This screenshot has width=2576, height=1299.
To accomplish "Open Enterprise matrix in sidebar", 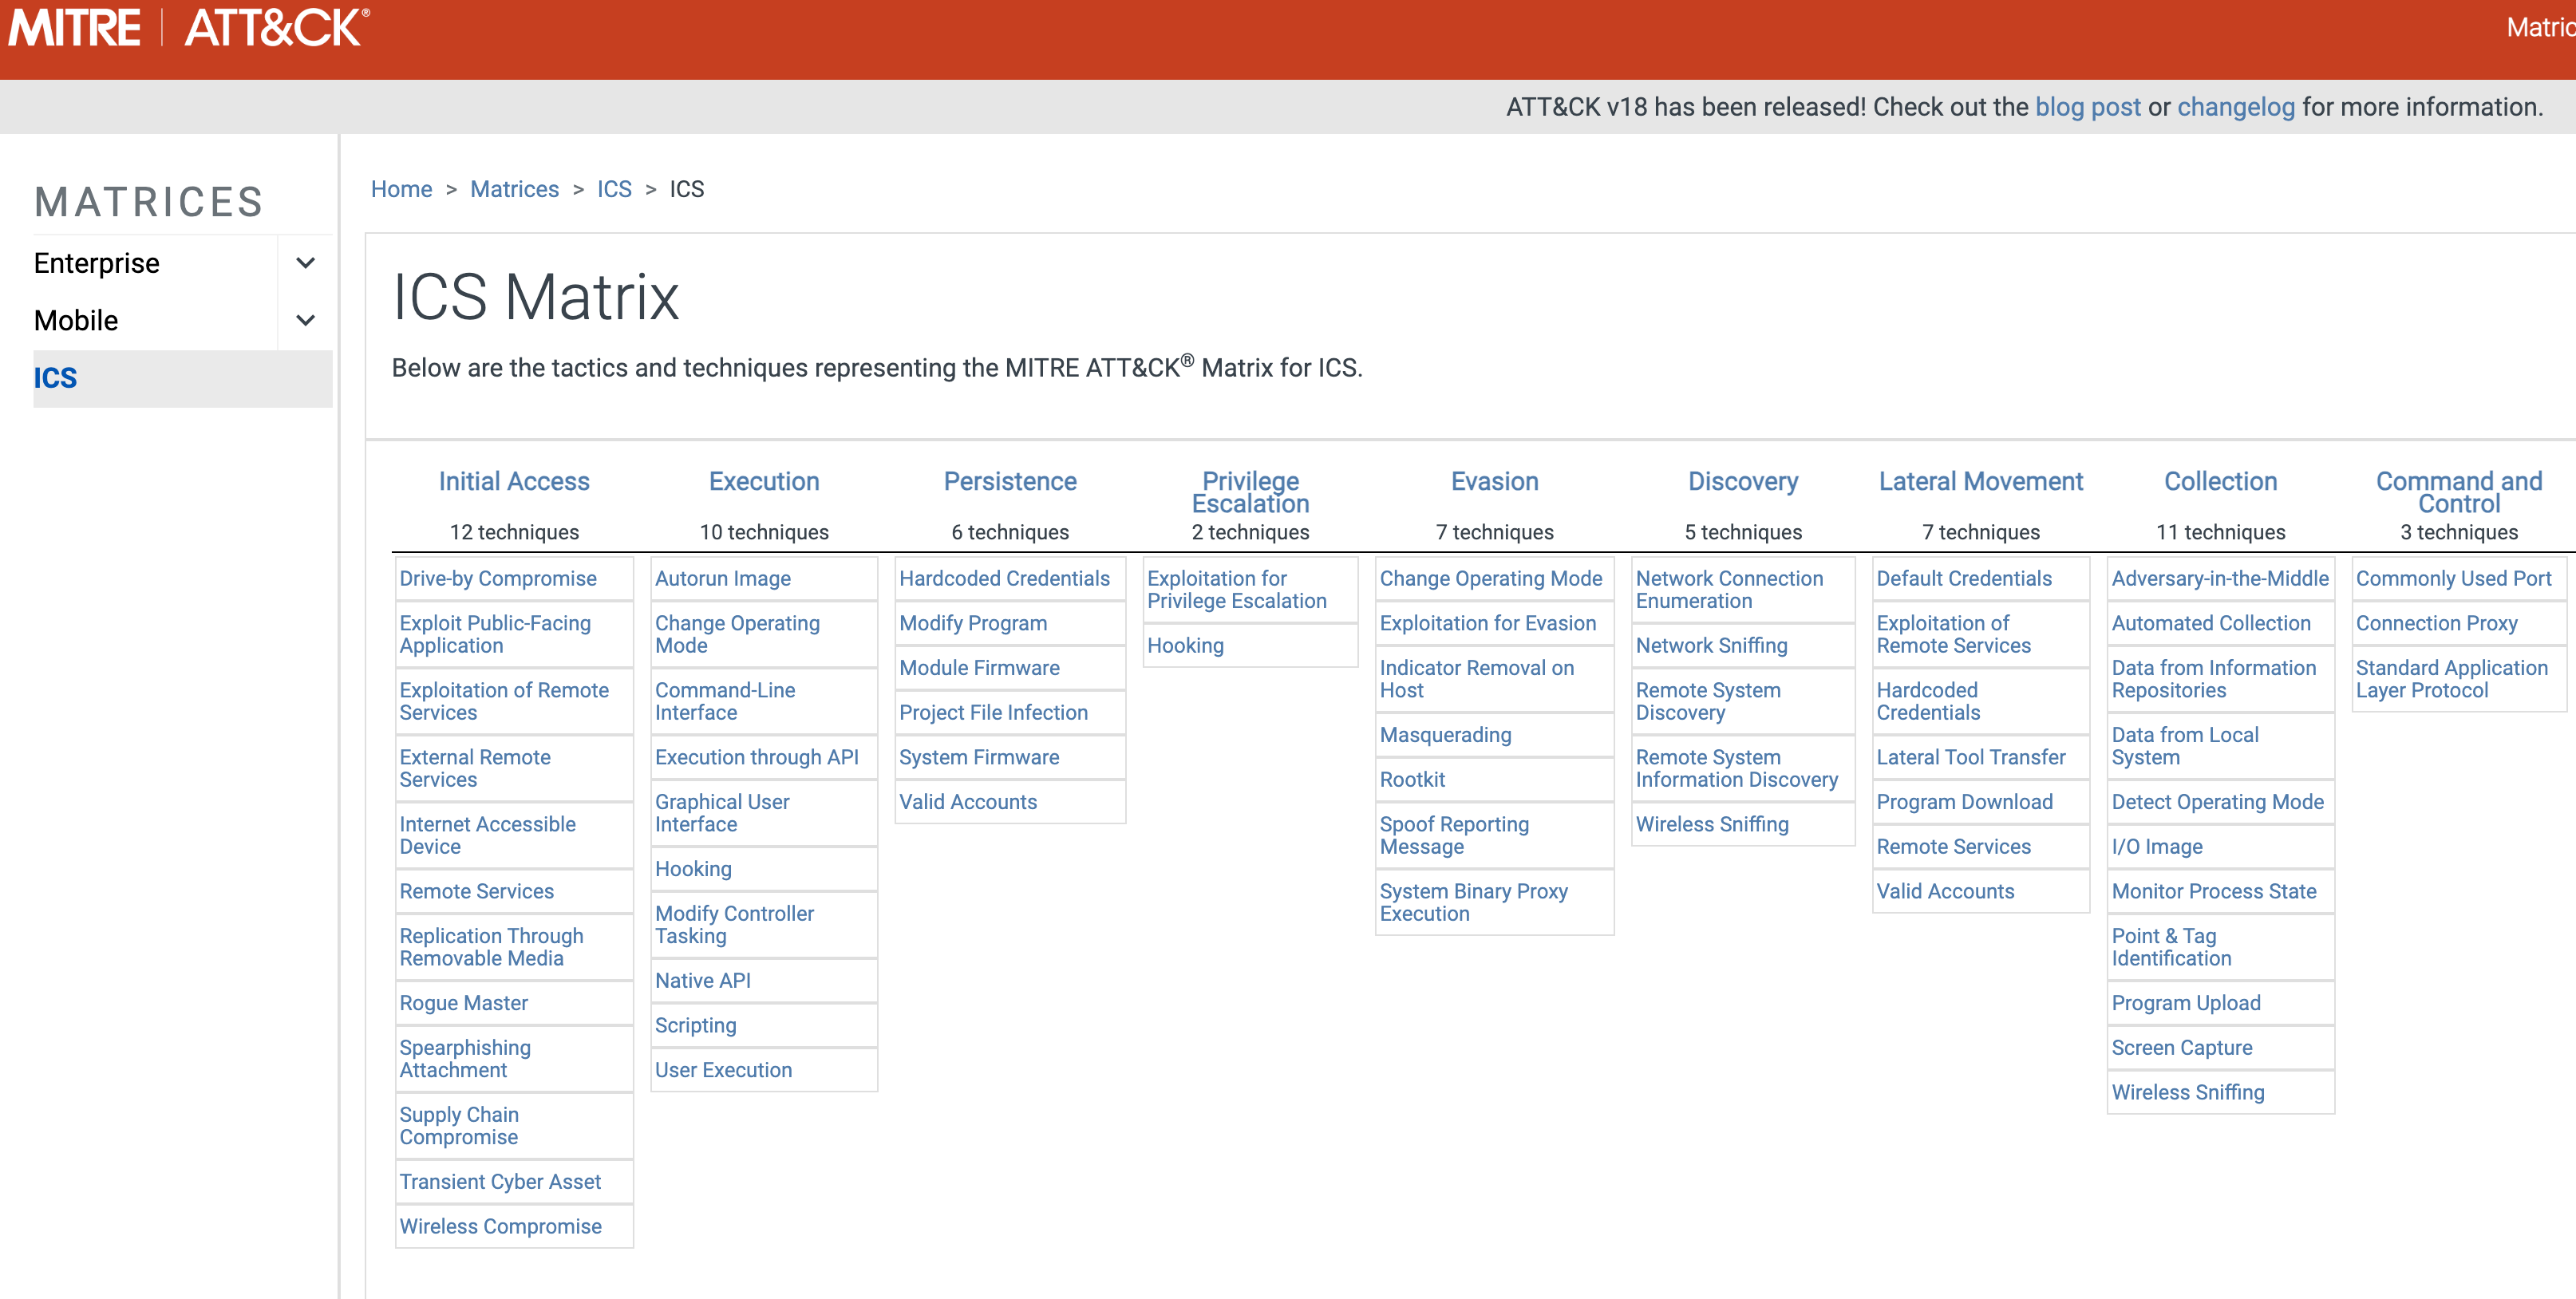I will pyautogui.click(x=97, y=263).
